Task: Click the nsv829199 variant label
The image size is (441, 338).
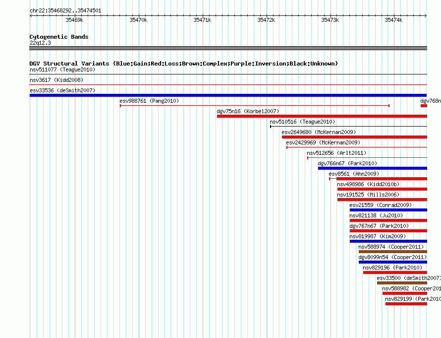Action: pyautogui.click(x=413, y=299)
